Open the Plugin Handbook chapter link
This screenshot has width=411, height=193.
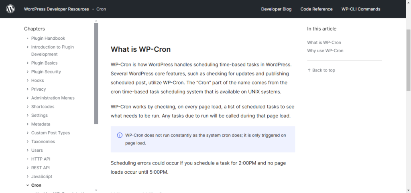point(48,39)
